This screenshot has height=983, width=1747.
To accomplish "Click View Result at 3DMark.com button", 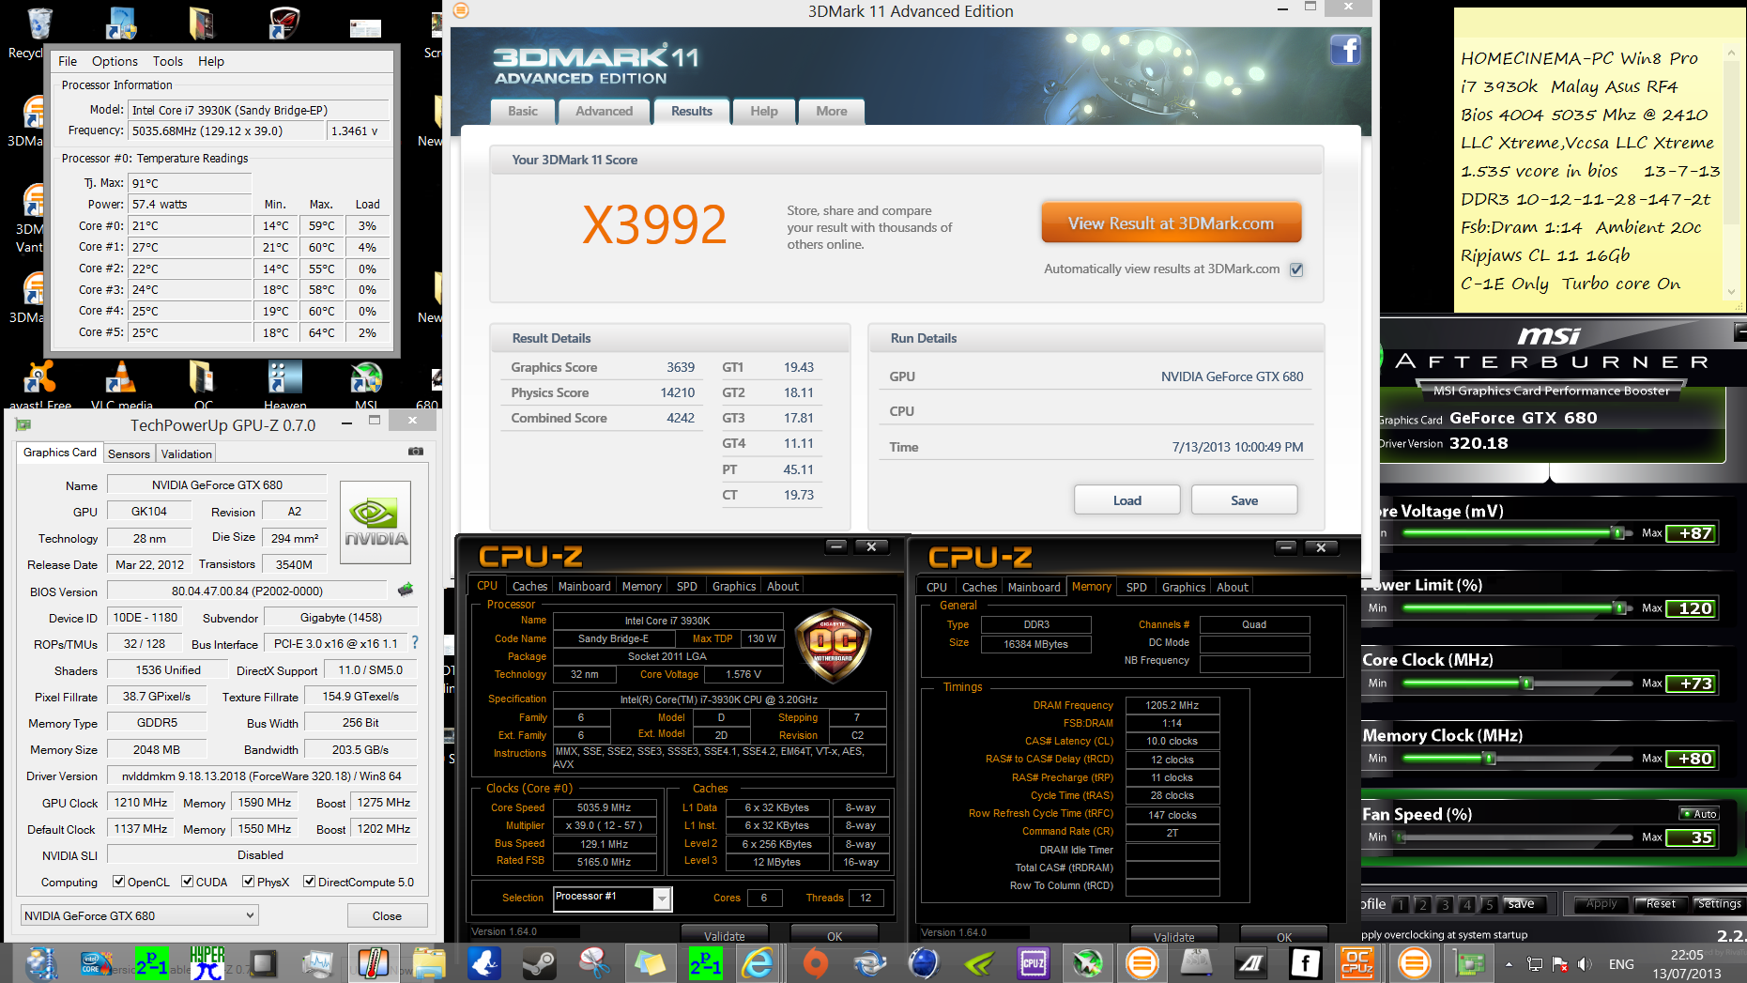I will (1171, 223).
